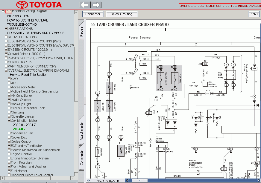Viewport: 261px width, 183px height.
Task: Expand the Engine Immobilizer System node
Action: coord(9,159)
